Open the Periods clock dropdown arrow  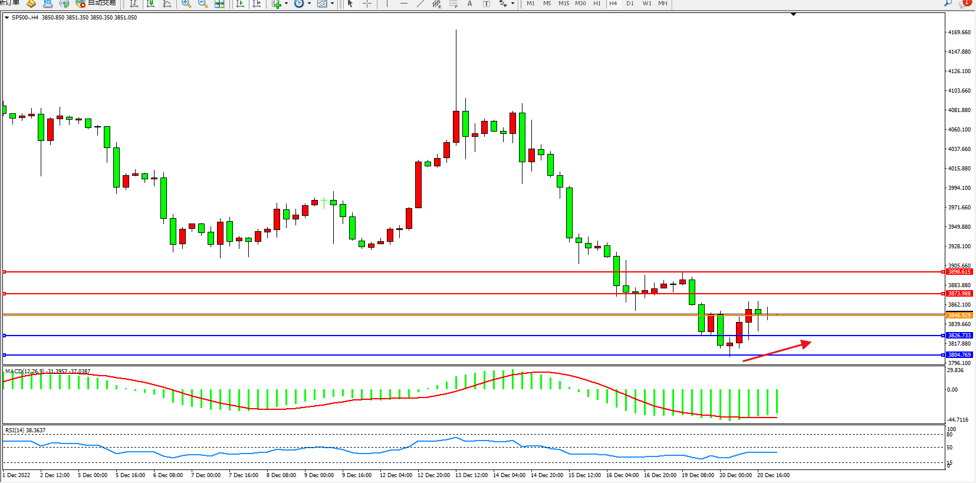coord(309,4)
